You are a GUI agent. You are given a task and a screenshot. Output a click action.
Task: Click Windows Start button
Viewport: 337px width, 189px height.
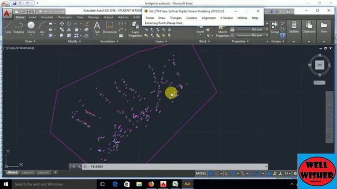(x=6, y=184)
